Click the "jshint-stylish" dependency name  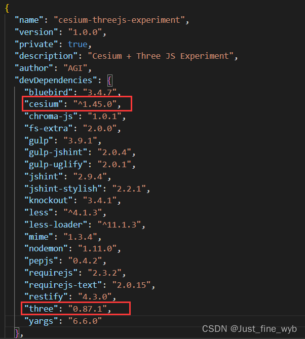(63, 189)
